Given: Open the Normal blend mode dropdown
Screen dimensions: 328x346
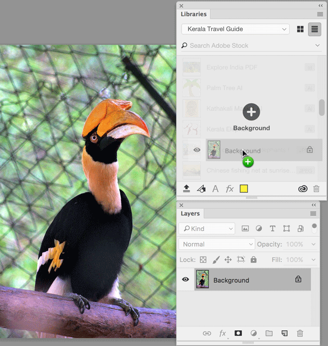Looking at the screenshot, I should tap(217, 244).
